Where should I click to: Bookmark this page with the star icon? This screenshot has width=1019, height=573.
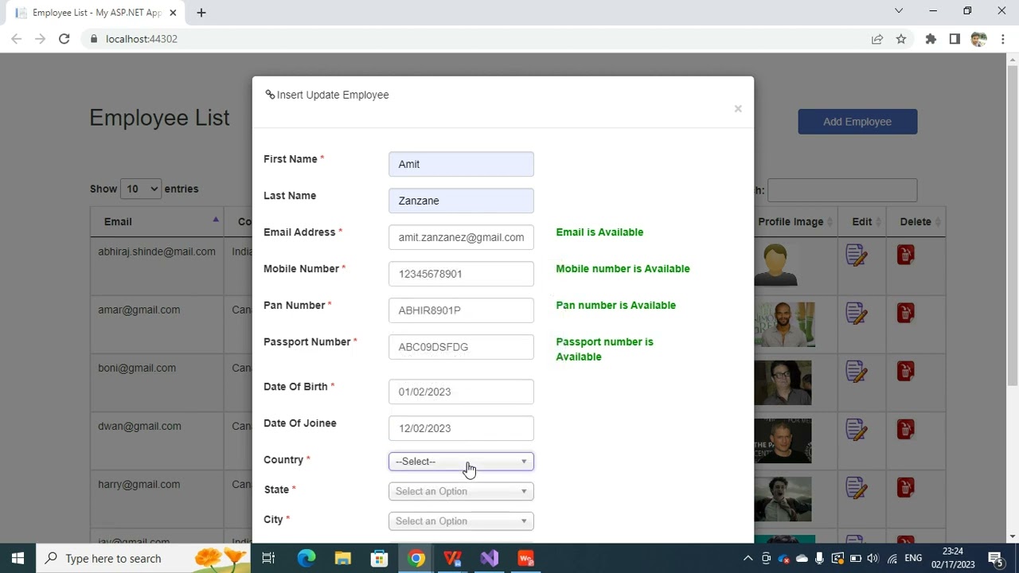(x=901, y=39)
